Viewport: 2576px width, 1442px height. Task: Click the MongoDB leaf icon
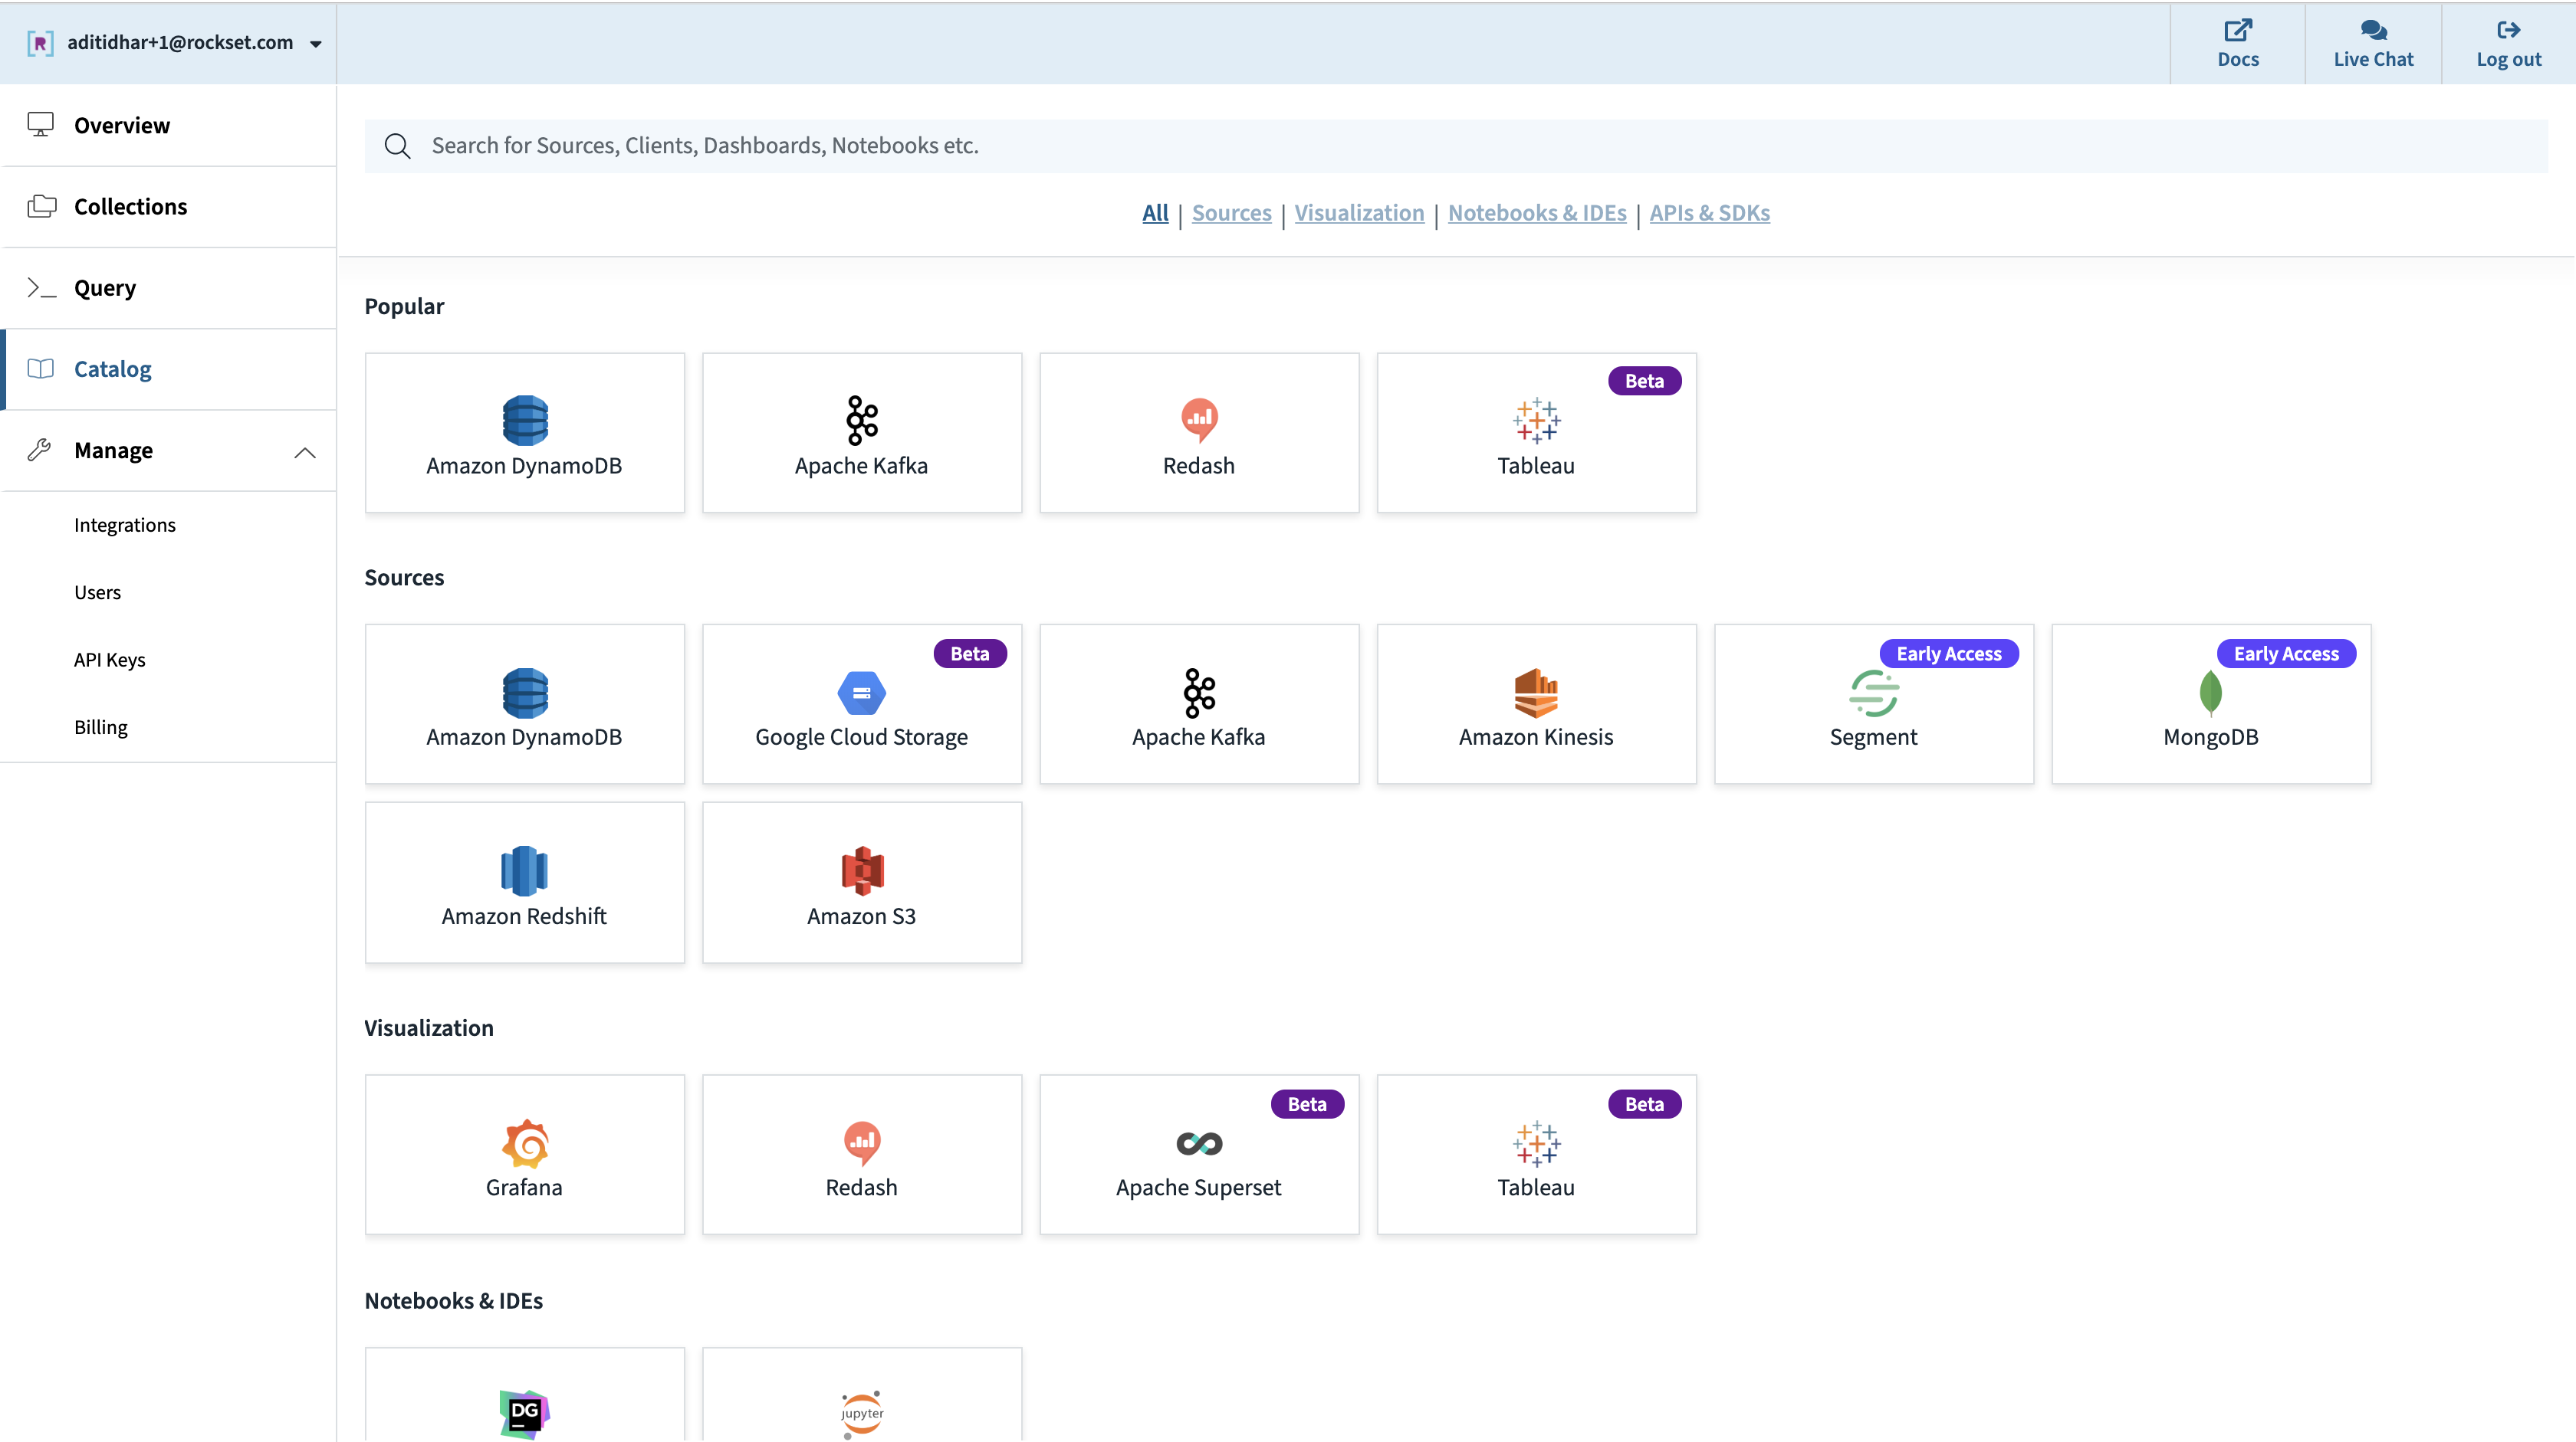click(2210, 693)
